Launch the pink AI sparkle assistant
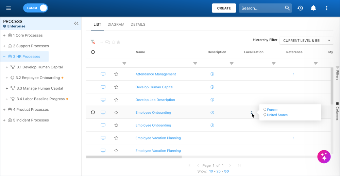 click(324, 157)
